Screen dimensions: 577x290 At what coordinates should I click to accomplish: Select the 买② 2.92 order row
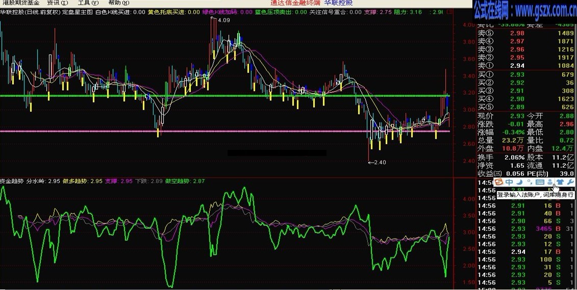pyautogui.click(x=526, y=83)
